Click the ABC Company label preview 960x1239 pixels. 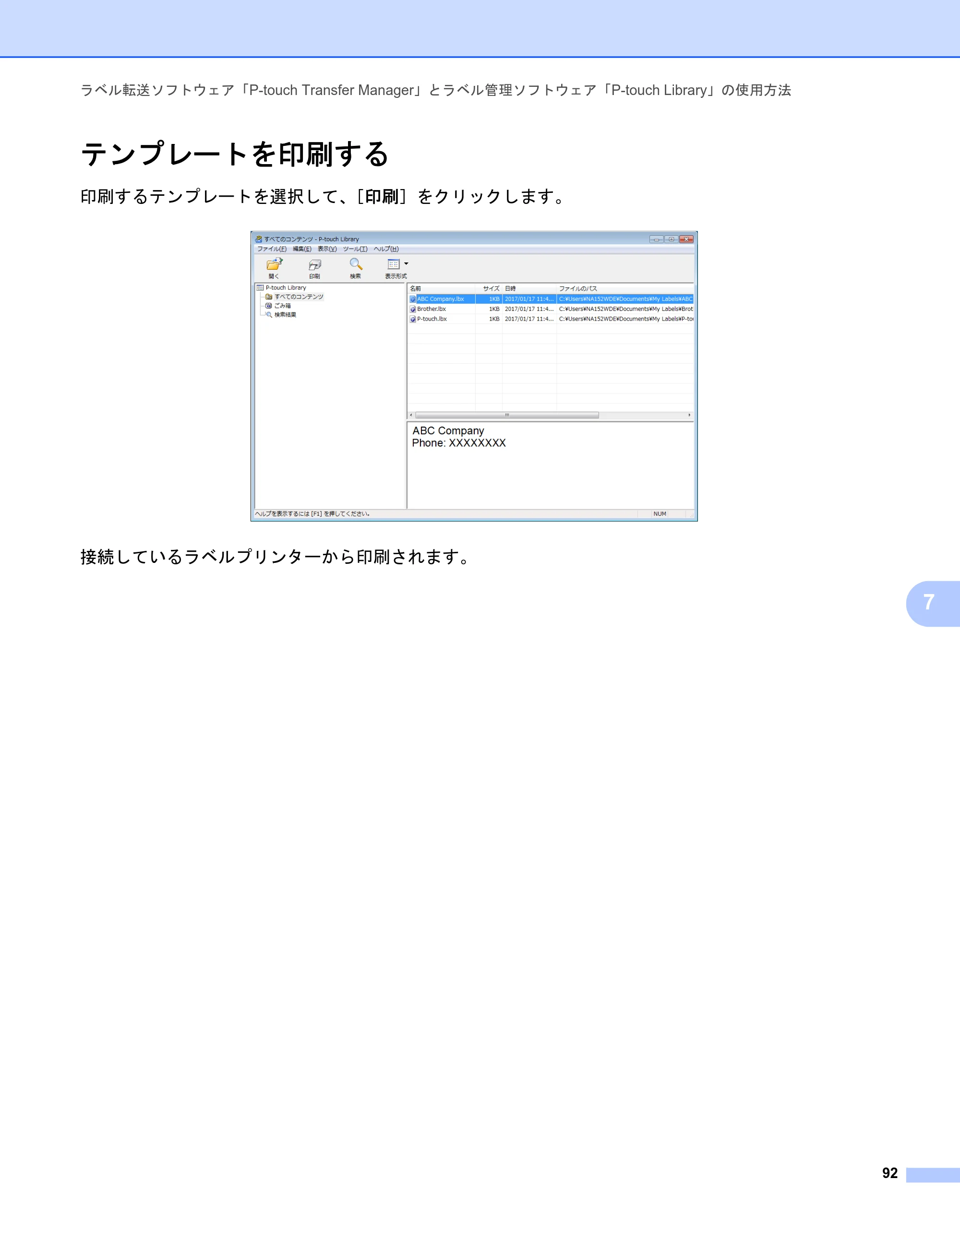pyautogui.click(x=459, y=437)
